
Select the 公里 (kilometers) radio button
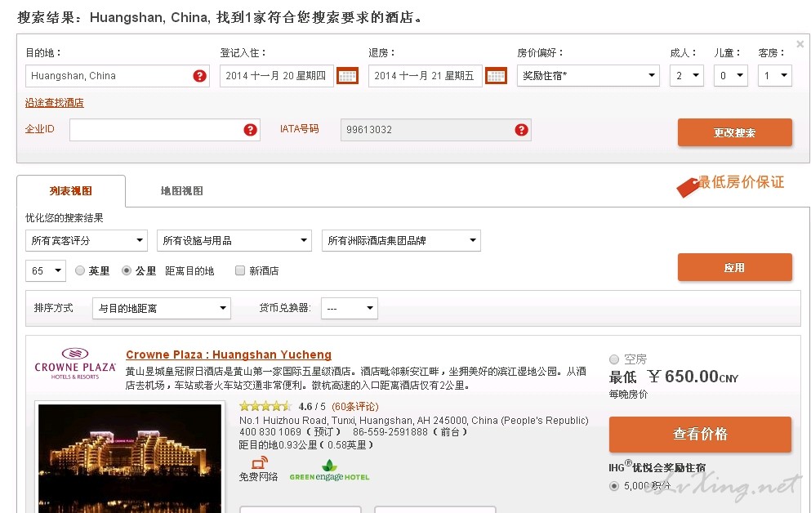point(127,270)
